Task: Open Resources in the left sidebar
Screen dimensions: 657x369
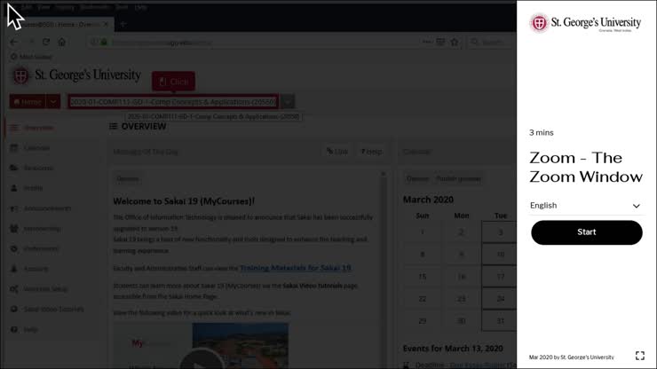Action: point(38,168)
